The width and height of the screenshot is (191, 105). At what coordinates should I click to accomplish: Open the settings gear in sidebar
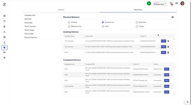pyautogui.click(x=4, y=58)
